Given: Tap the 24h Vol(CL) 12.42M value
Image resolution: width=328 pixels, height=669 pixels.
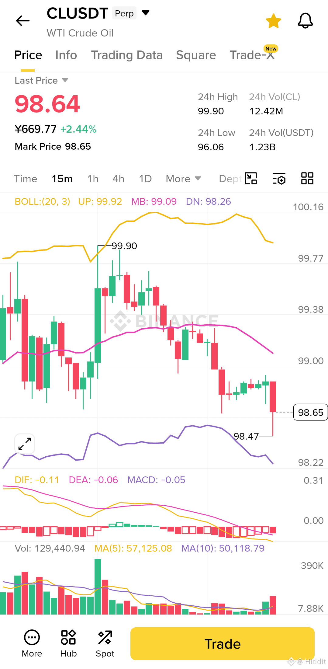Looking at the screenshot, I should (x=266, y=111).
